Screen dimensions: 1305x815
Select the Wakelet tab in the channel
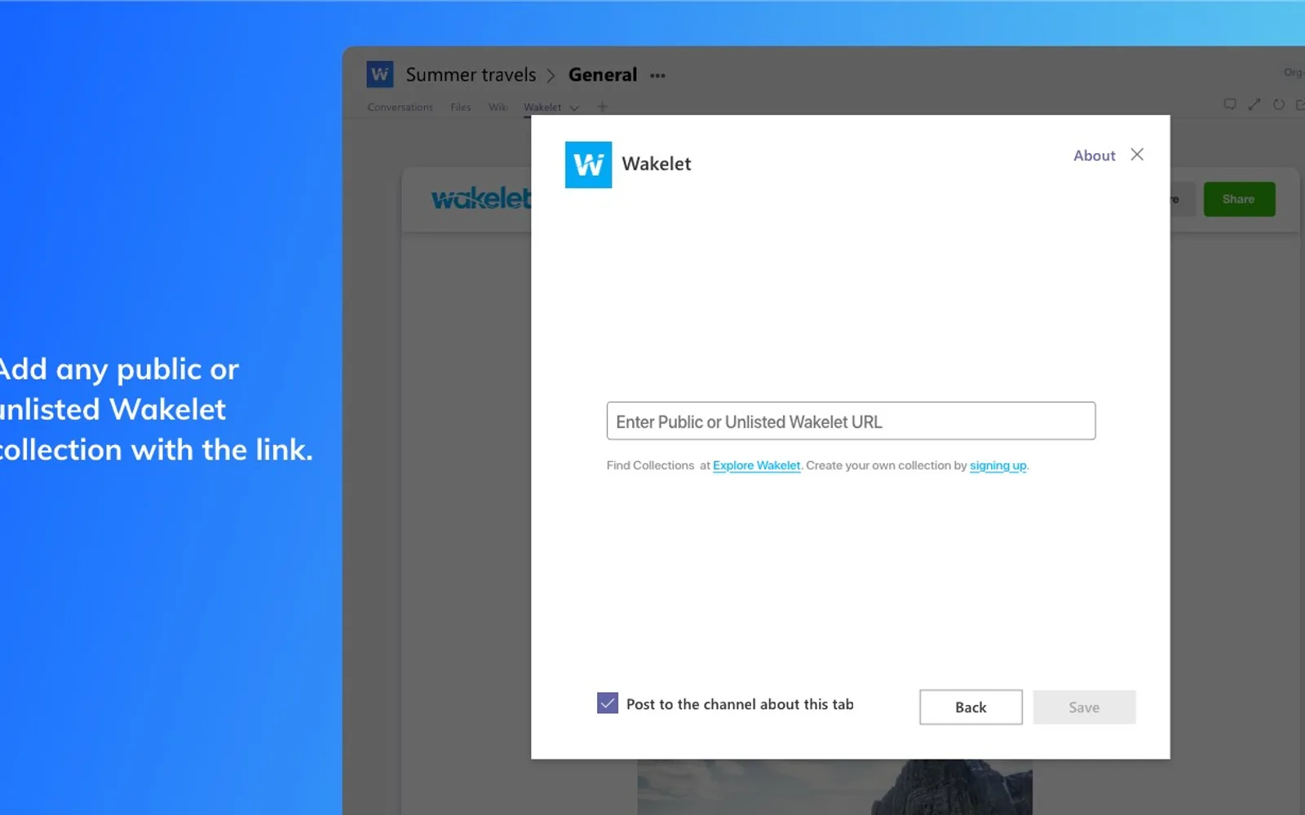pos(542,107)
